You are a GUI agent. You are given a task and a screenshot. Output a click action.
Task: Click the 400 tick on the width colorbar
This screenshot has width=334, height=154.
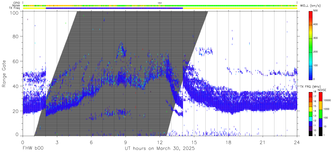tap(316, 24)
